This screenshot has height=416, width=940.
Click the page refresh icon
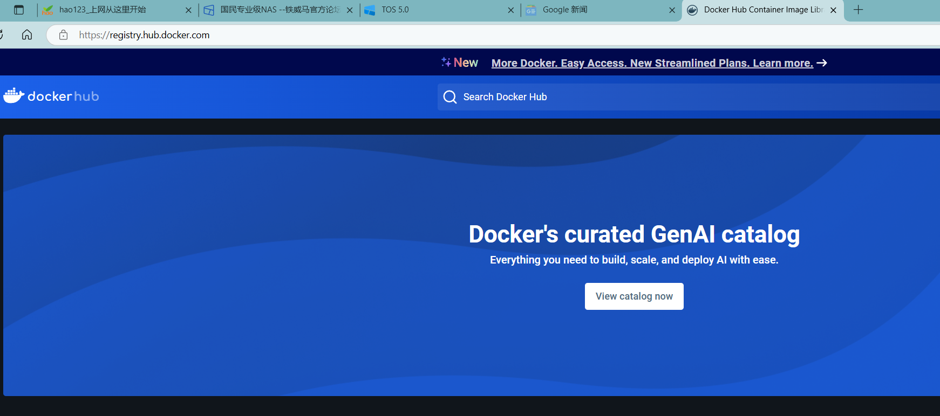tap(2, 35)
